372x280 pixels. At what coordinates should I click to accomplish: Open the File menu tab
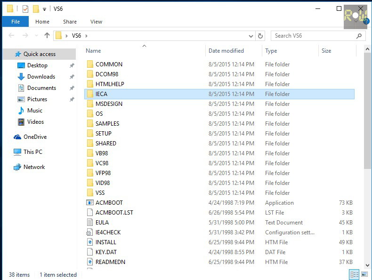pyautogui.click(x=16, y=22)
